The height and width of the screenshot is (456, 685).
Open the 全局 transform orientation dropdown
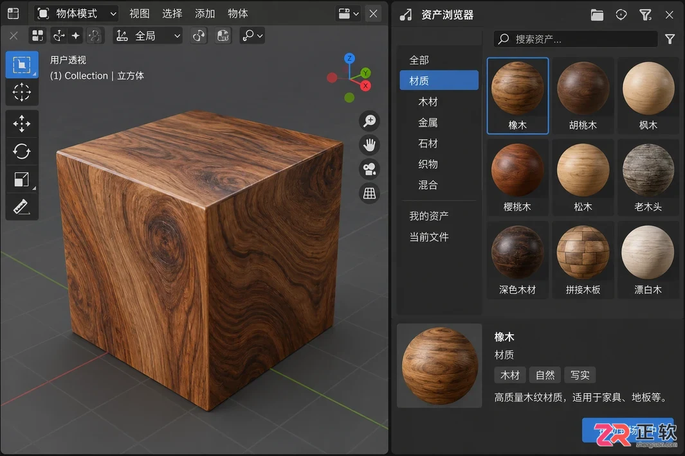point(148,36)
